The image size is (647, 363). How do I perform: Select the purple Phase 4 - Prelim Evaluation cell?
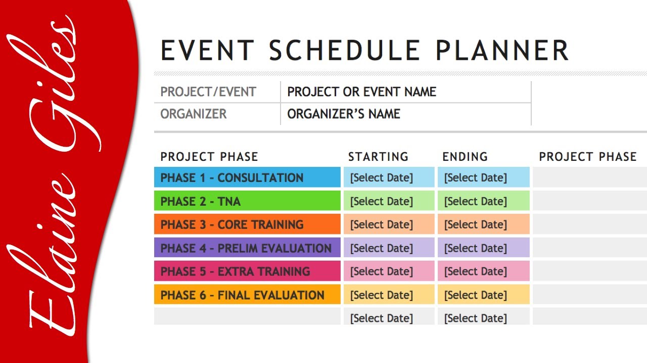pos(247,248)
